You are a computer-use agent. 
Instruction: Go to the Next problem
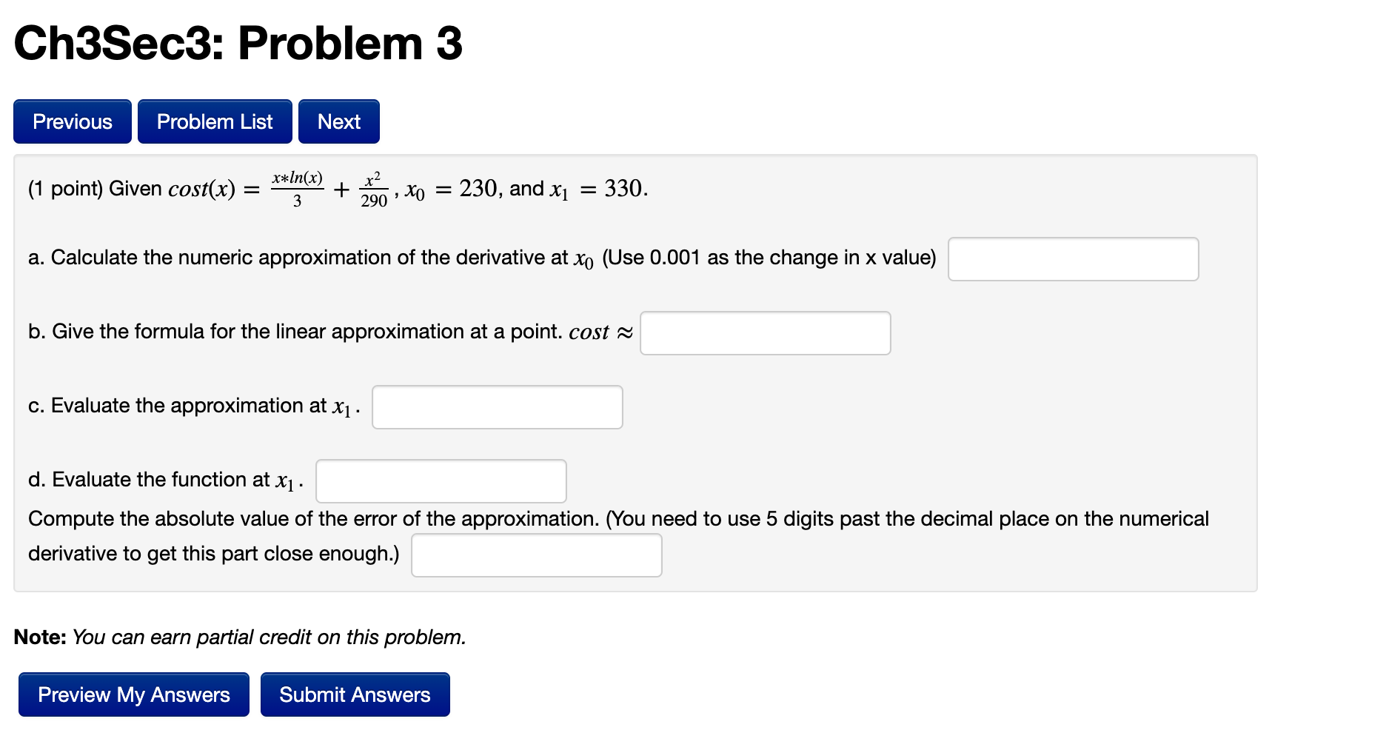pos(338,121)
